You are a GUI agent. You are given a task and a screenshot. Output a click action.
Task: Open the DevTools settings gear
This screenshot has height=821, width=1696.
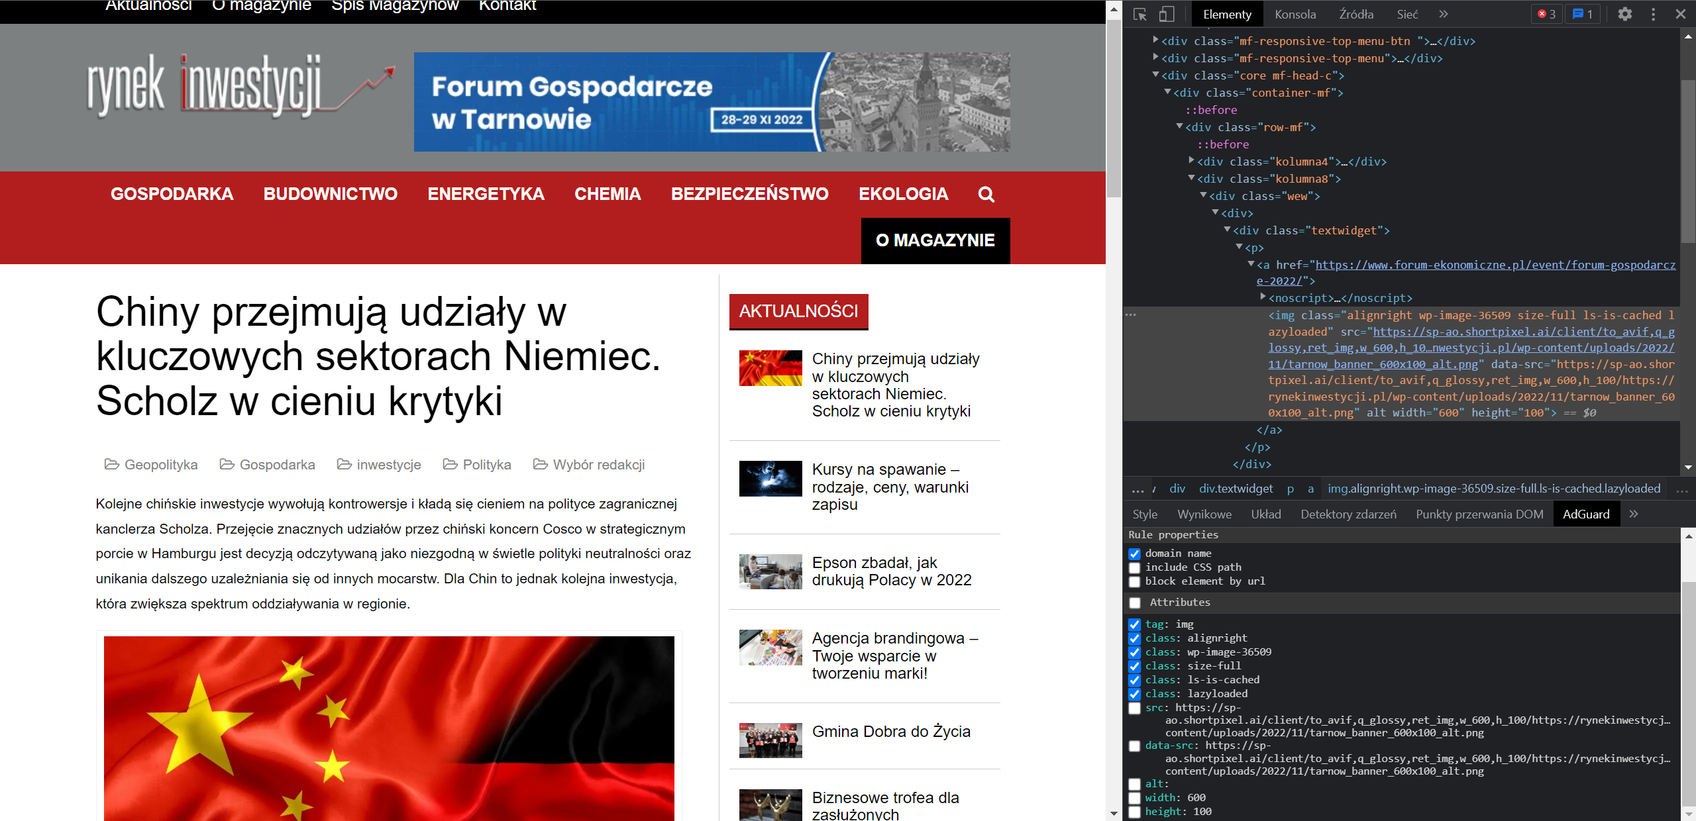1626,14
